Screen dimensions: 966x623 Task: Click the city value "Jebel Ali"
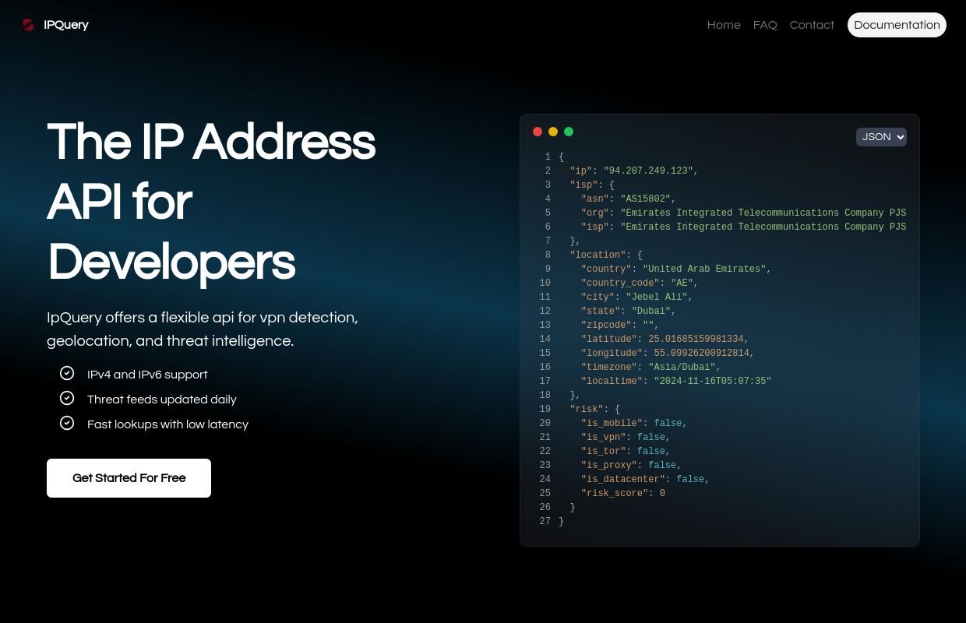point(657,297)
